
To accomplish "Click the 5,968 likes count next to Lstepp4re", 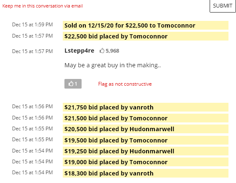I will tap(112, 51).
